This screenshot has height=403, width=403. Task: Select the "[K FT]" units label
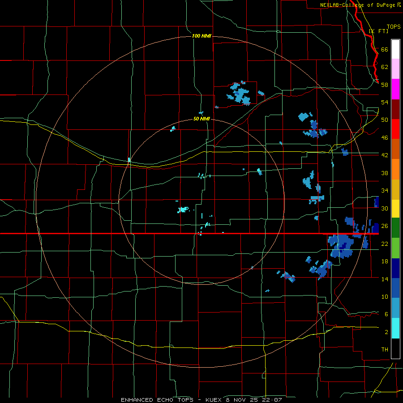pyautogui.click(x=378, y=31)
